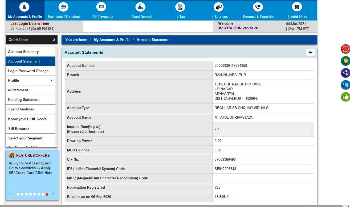Click the back arrow in Account Statements

pyautogui.click(x=310, y=52)
